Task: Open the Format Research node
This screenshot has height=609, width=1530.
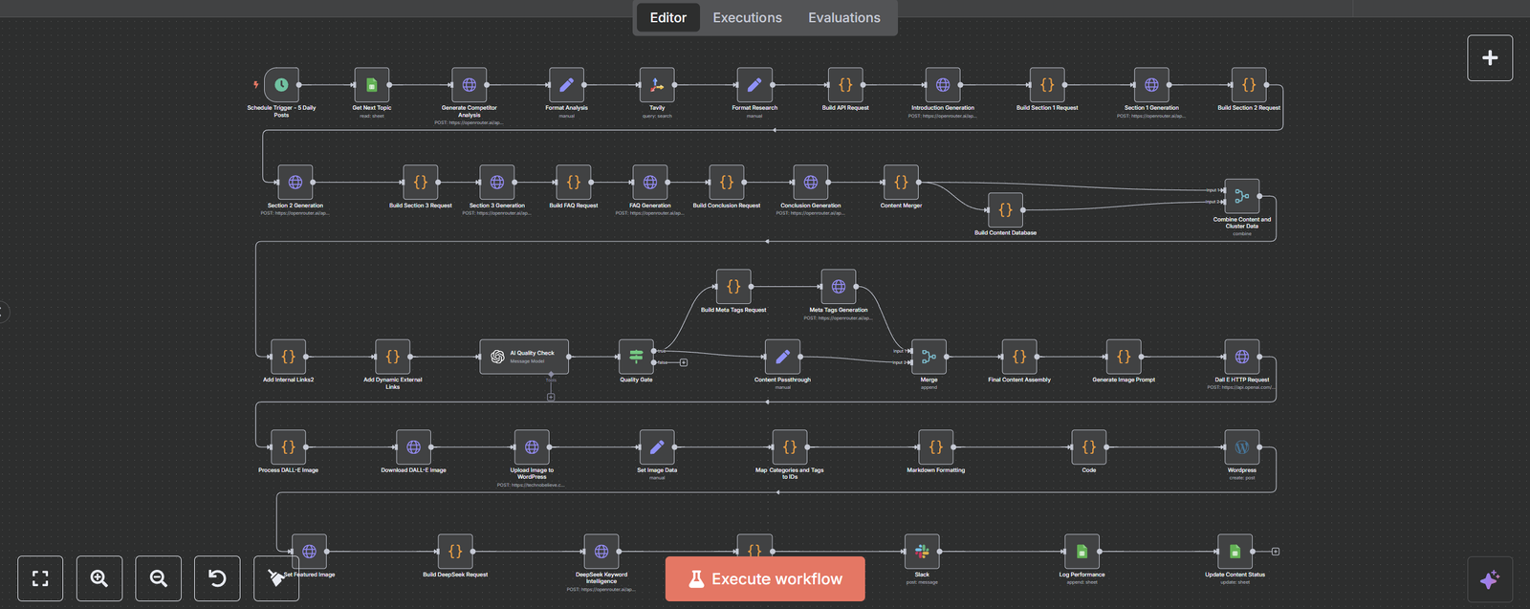Action: point(754,85)
